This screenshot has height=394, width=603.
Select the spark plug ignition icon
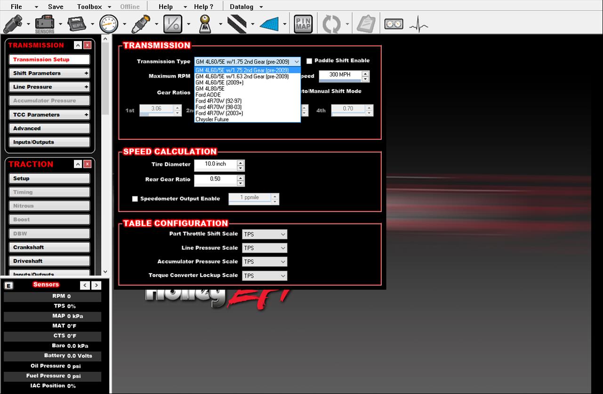tap(141, 24)
